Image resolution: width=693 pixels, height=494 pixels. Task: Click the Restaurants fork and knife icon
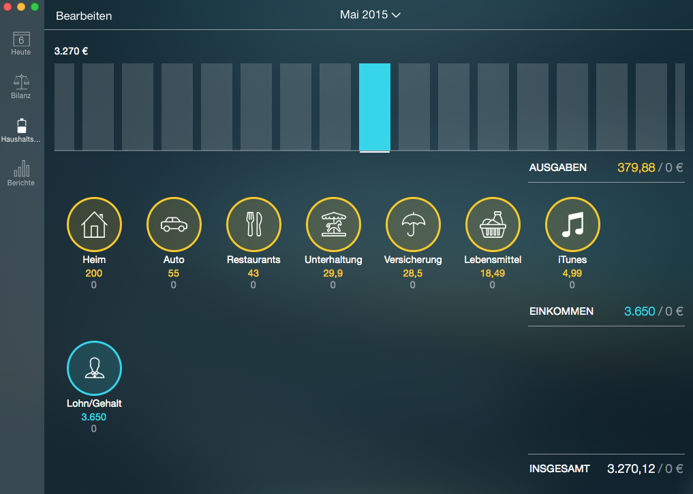point(253,225)
